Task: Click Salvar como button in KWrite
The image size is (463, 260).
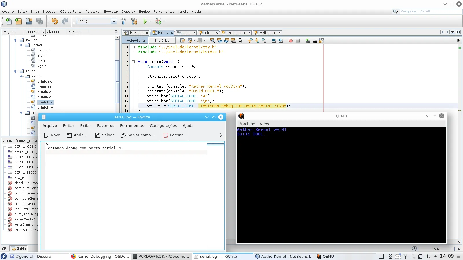Action: tap(138, 135)
